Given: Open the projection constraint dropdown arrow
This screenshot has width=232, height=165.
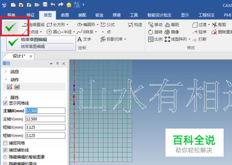Looking at the screenshot, I should [125, 39].
